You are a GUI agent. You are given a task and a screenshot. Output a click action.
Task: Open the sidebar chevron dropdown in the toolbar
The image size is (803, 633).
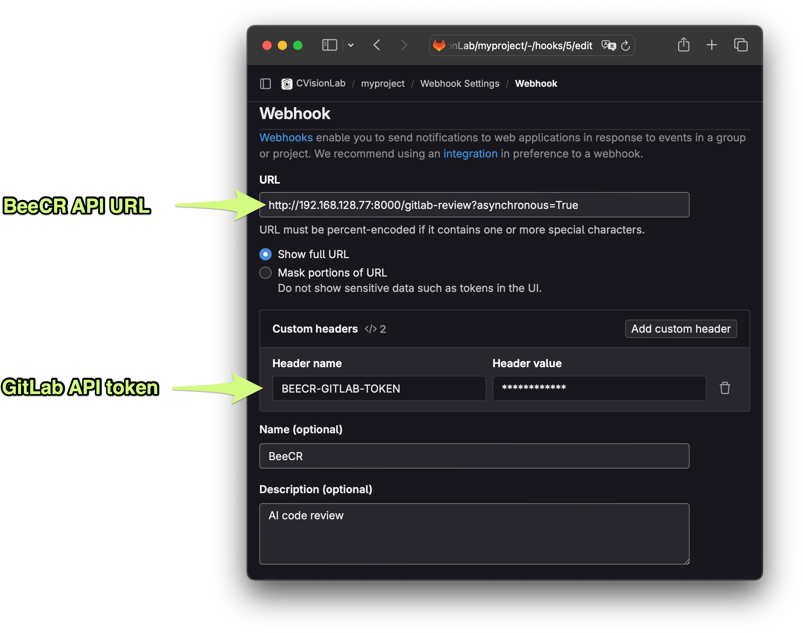[351, 45]
